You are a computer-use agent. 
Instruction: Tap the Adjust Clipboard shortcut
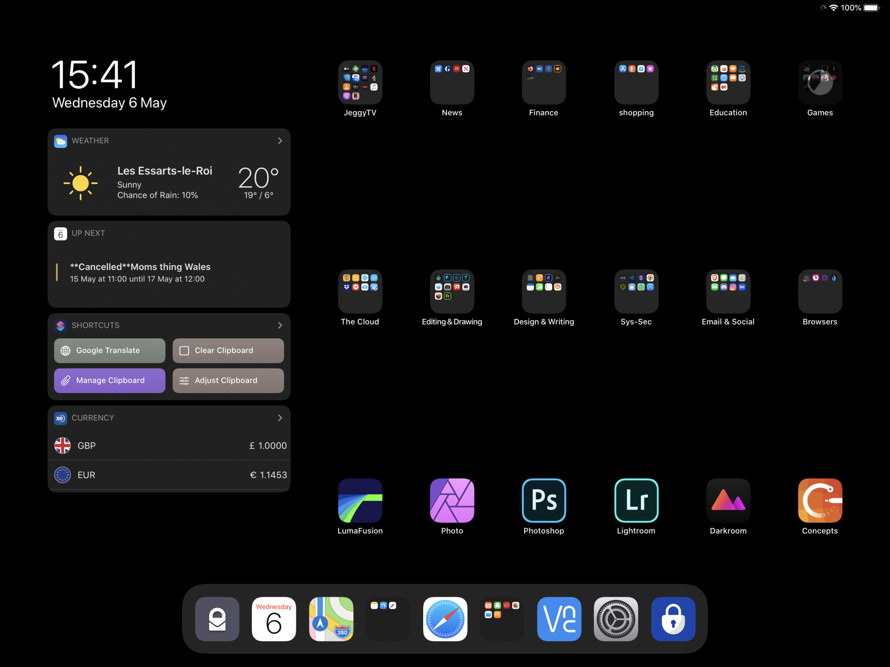click(228, 381)
